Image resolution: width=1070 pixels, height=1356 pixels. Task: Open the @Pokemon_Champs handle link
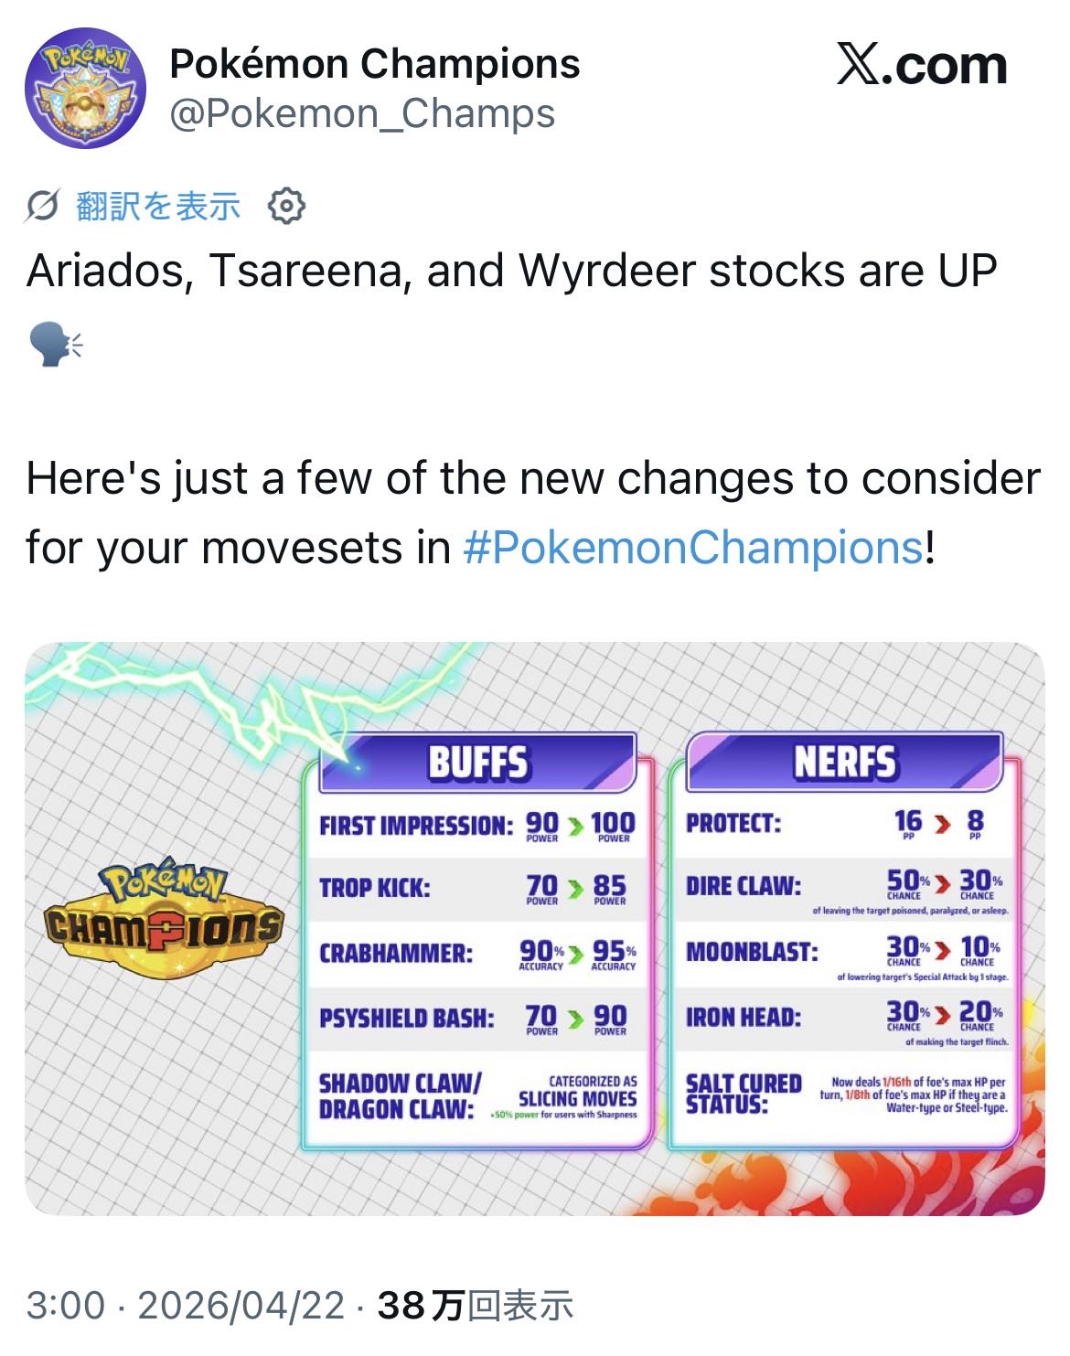[362, 113]
